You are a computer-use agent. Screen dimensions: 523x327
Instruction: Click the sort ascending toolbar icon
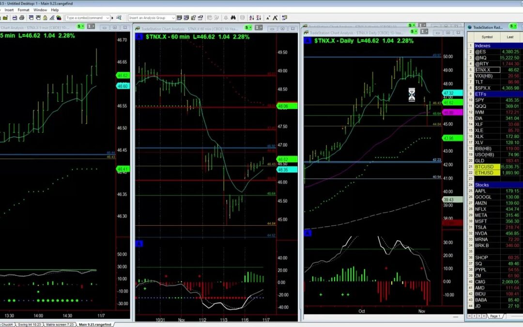(251, 18)
